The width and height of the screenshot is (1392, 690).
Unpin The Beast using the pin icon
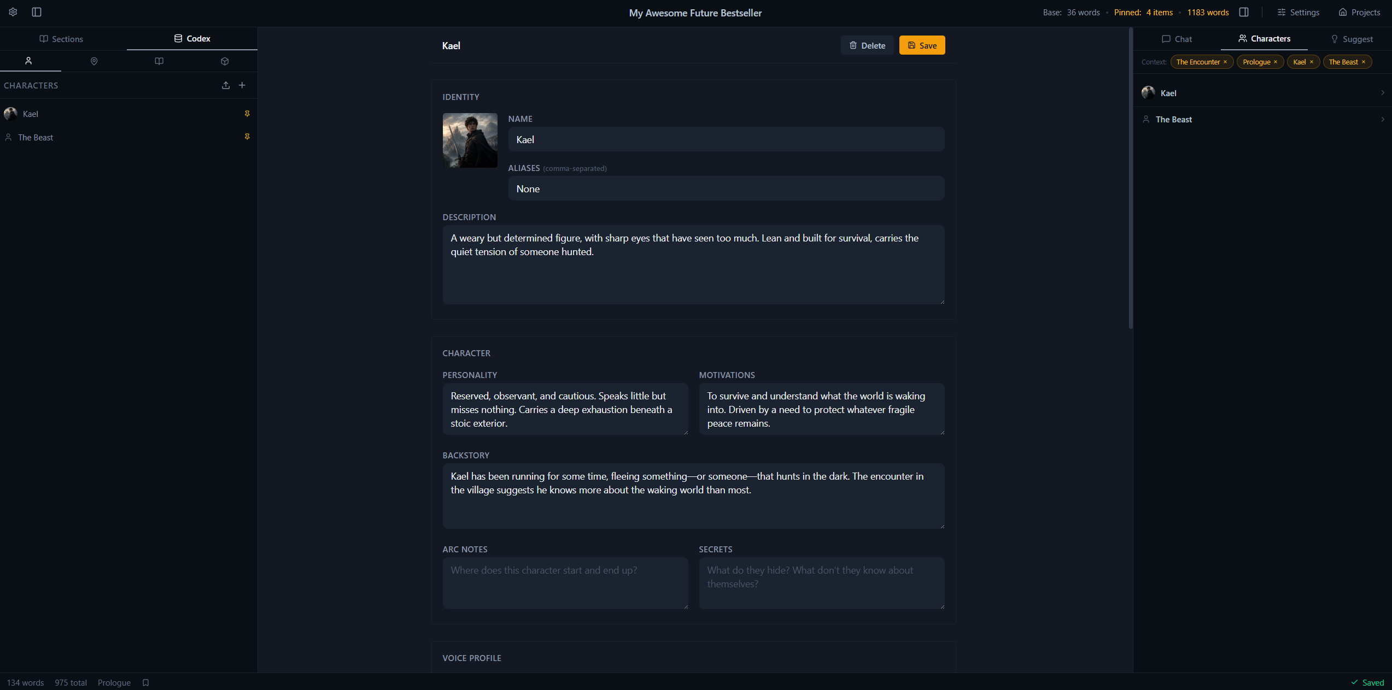[247, 137]
